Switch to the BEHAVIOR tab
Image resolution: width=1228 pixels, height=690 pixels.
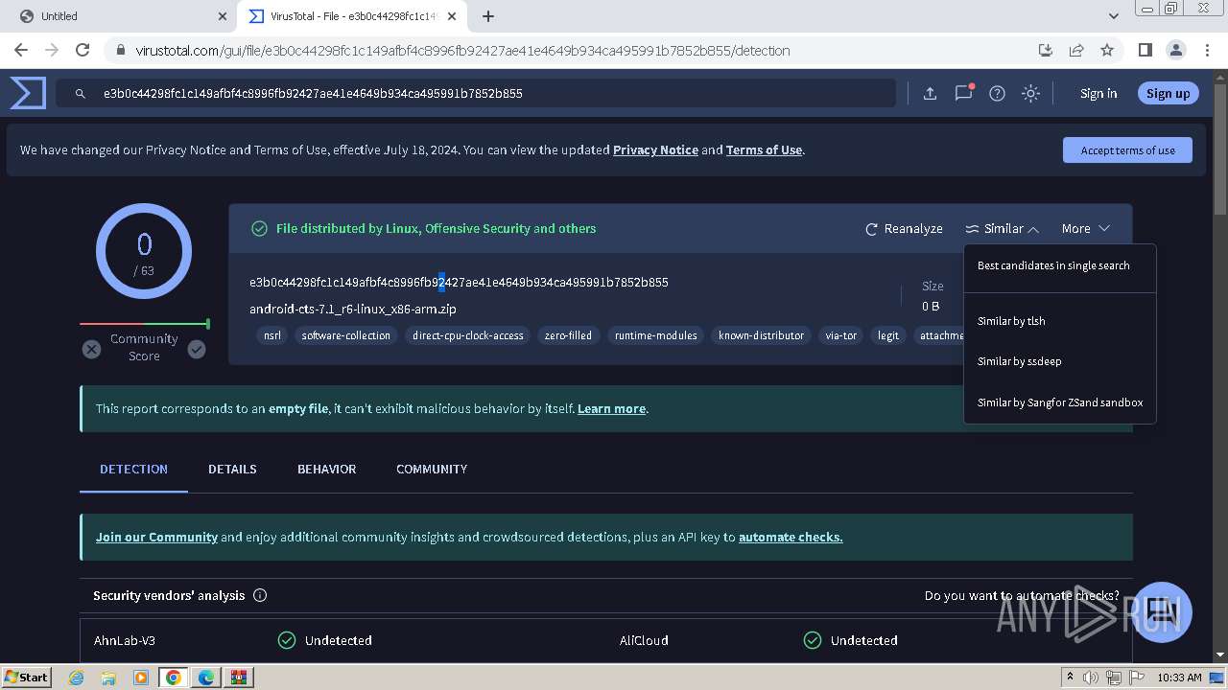326,469
